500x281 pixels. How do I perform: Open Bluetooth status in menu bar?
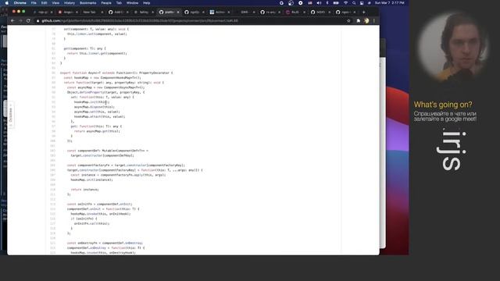327,3
